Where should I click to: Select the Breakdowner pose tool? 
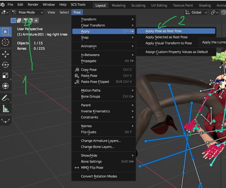(6, 121)
